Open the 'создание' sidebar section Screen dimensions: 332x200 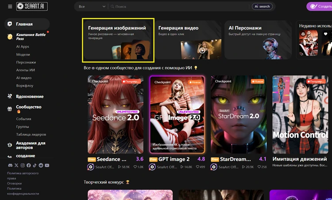point(25,156)
